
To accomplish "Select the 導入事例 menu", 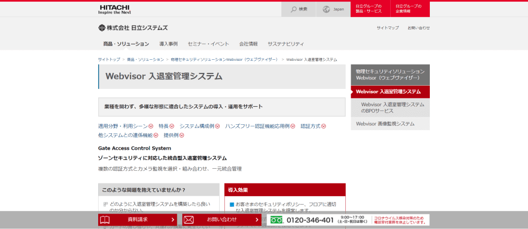I will 168,44.
